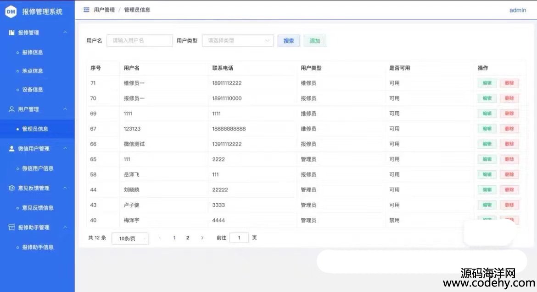Delete the row with 序号 69

coord(509,114)
